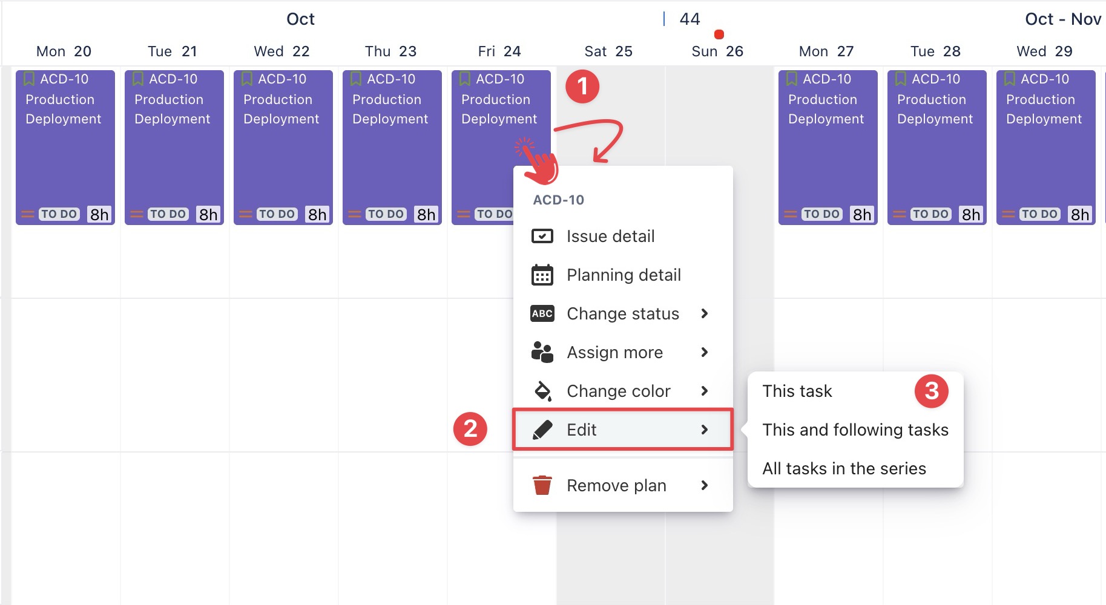Expand the Change status submenu arrow
Screen dimensions: 1106x605
point(704,313)
